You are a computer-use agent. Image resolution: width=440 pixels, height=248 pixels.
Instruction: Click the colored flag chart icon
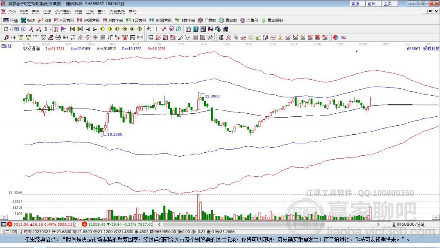(x=64, y=29)
